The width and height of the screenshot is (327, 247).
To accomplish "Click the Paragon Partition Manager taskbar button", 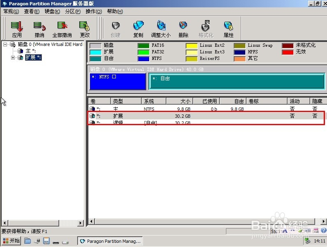I will [110, 241].
